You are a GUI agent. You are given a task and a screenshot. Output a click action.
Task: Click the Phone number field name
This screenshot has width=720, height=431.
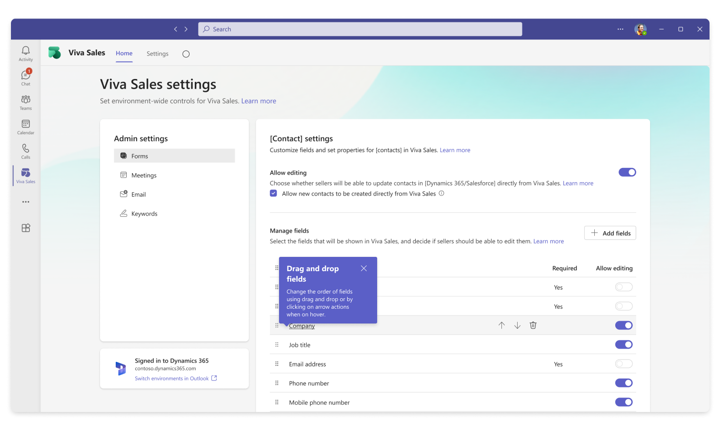(309, 383)
